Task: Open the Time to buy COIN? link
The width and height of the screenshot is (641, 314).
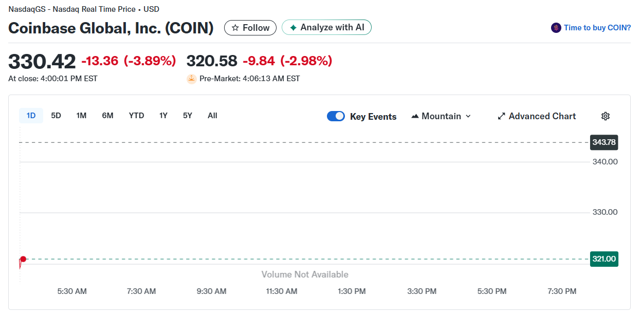Action: click(597, 28)
